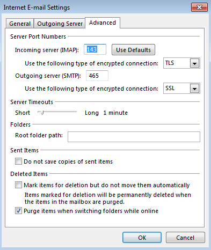The height and width of the screenshot is (250, 211).
Task: Click into the Root folder path field
Action: click(x=134, y=137)
